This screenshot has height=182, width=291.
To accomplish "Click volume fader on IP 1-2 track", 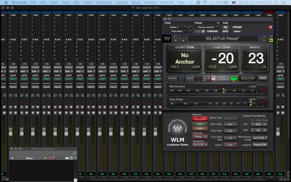I will coord(278,132).
